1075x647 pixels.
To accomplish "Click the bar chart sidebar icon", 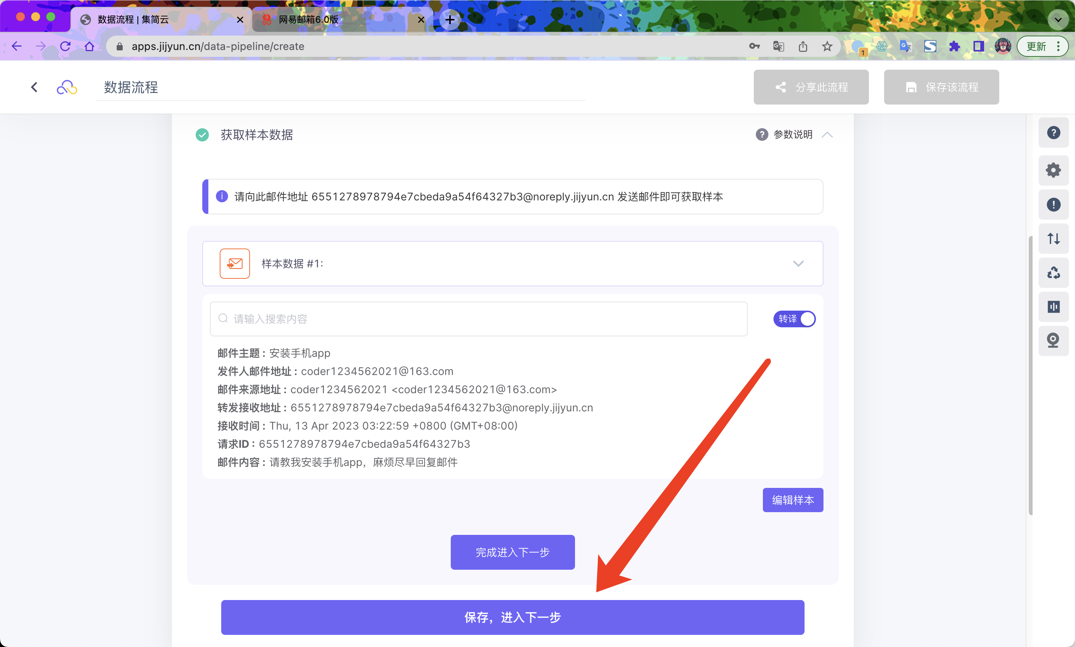I will (x=1053, y=307).
